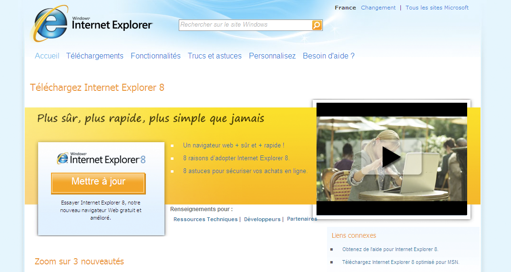511x272 pixels.
Task: Open '8 astuces pour sécuriser vos achats' link
Action: click(245, 171)
